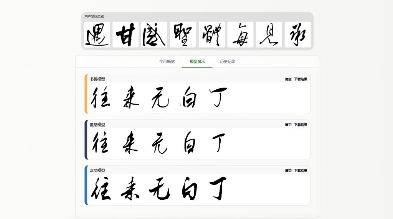
Task: Download results of the orange-bar model panel
Action: pyautogui.click(x=301, y=79)
